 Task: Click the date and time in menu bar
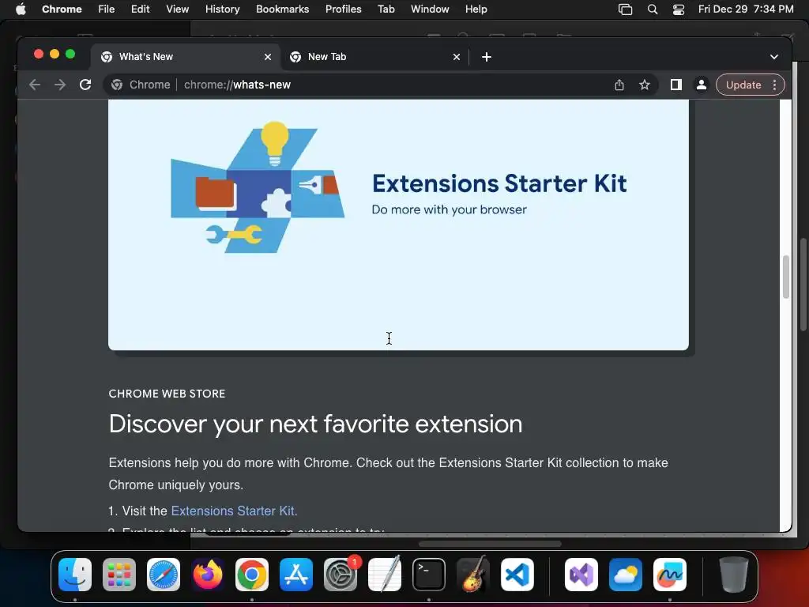746,9
